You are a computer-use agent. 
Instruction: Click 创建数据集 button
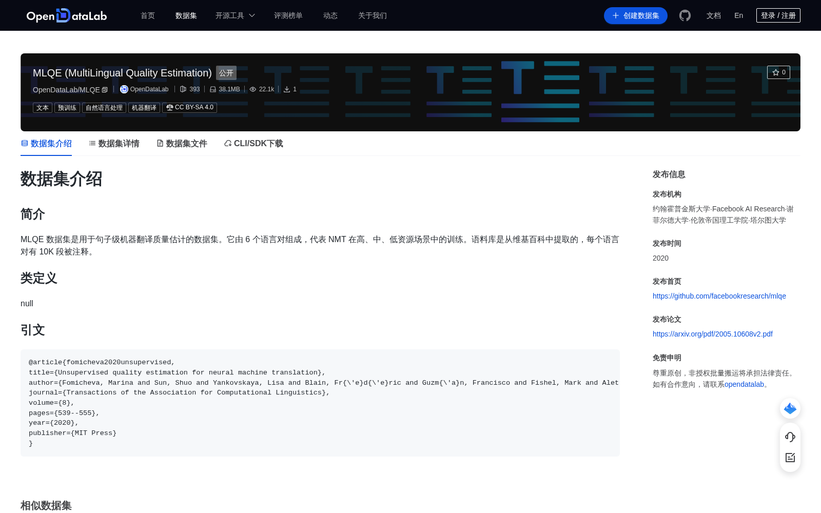tap(636, 15)
